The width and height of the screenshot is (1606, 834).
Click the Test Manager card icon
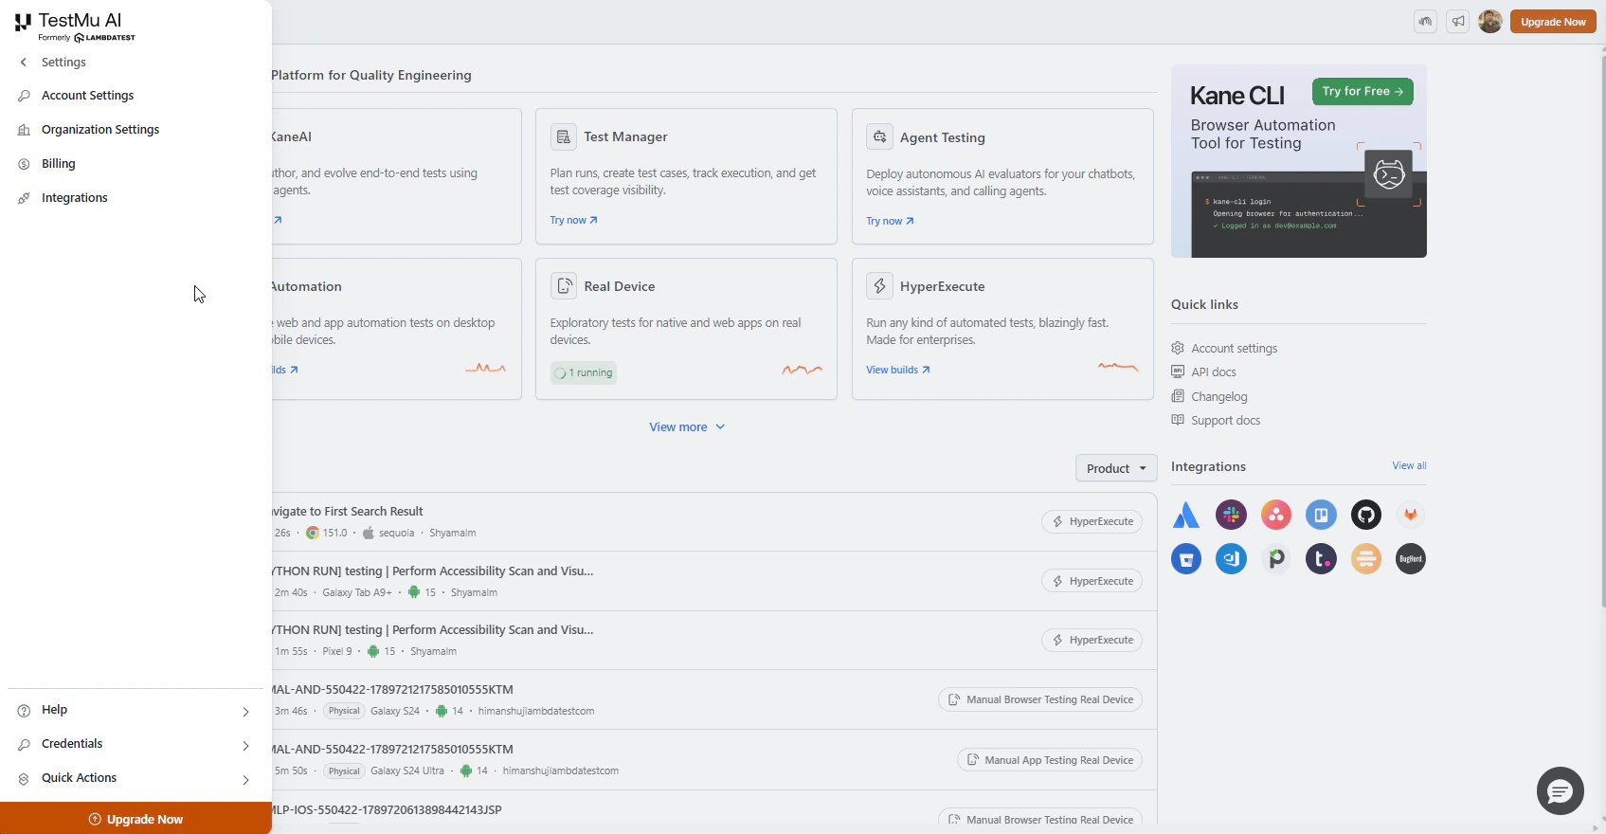pyautogui.click(x=564, y=136)
